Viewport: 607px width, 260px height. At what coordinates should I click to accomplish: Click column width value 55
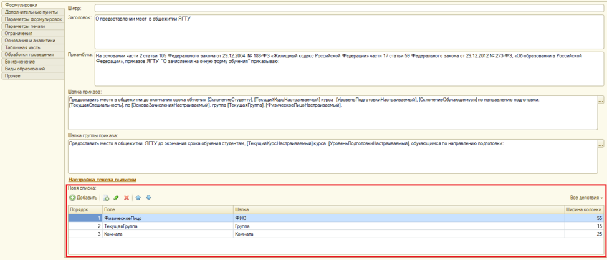584,218
